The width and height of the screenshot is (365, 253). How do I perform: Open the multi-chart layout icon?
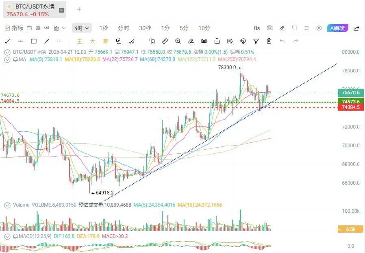[x=38, y=28]
